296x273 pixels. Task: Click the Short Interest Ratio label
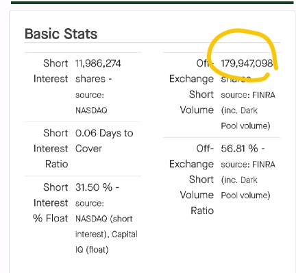coord(51,148)
